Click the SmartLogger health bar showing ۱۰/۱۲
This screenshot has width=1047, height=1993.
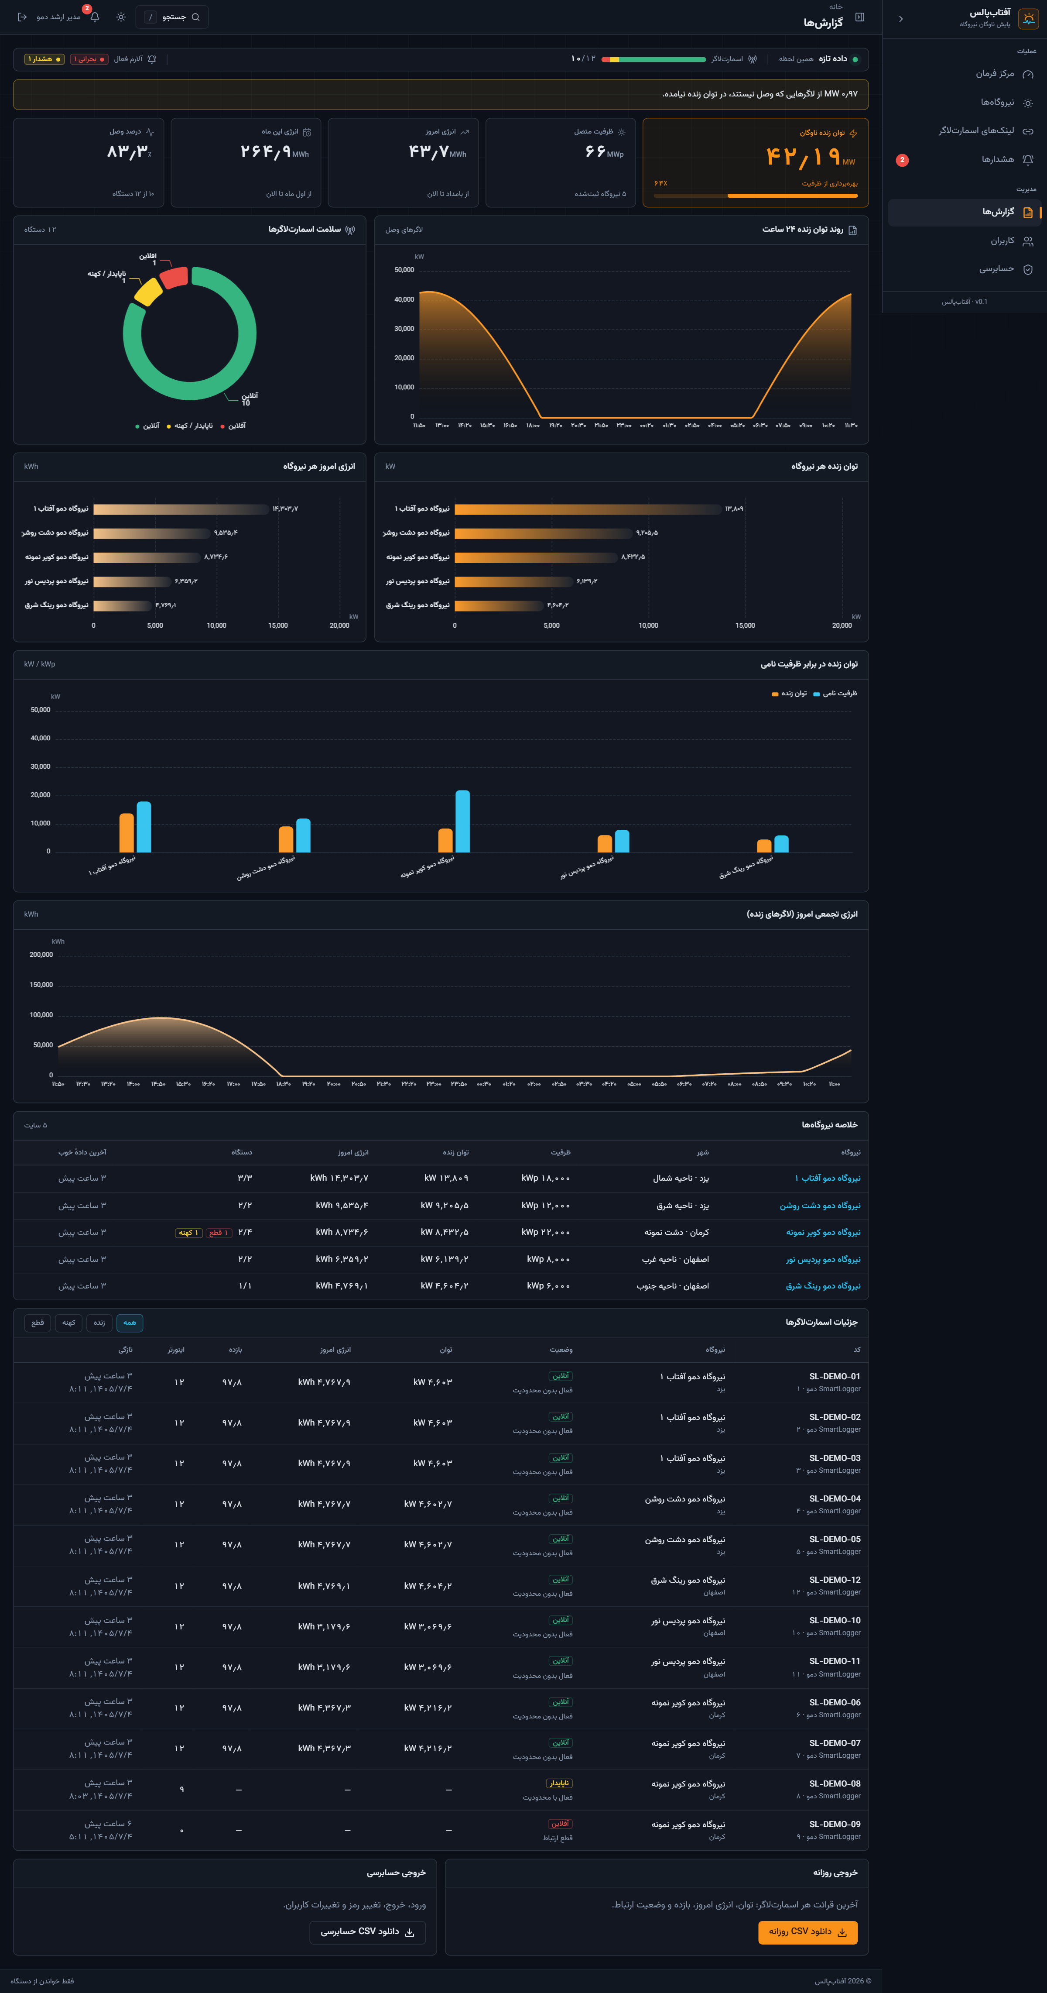tap(654, 59)
